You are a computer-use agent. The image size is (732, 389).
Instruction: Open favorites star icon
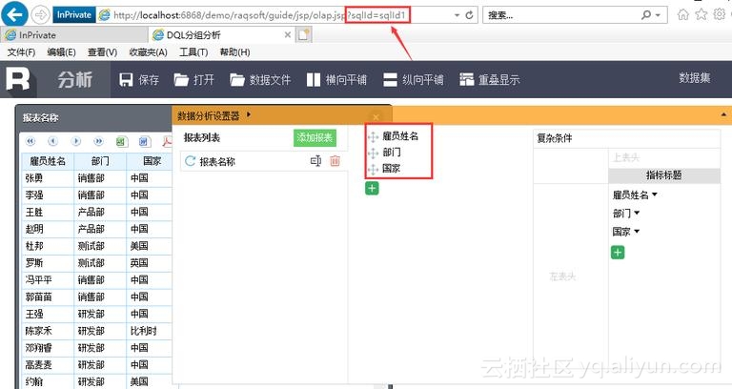701,14
